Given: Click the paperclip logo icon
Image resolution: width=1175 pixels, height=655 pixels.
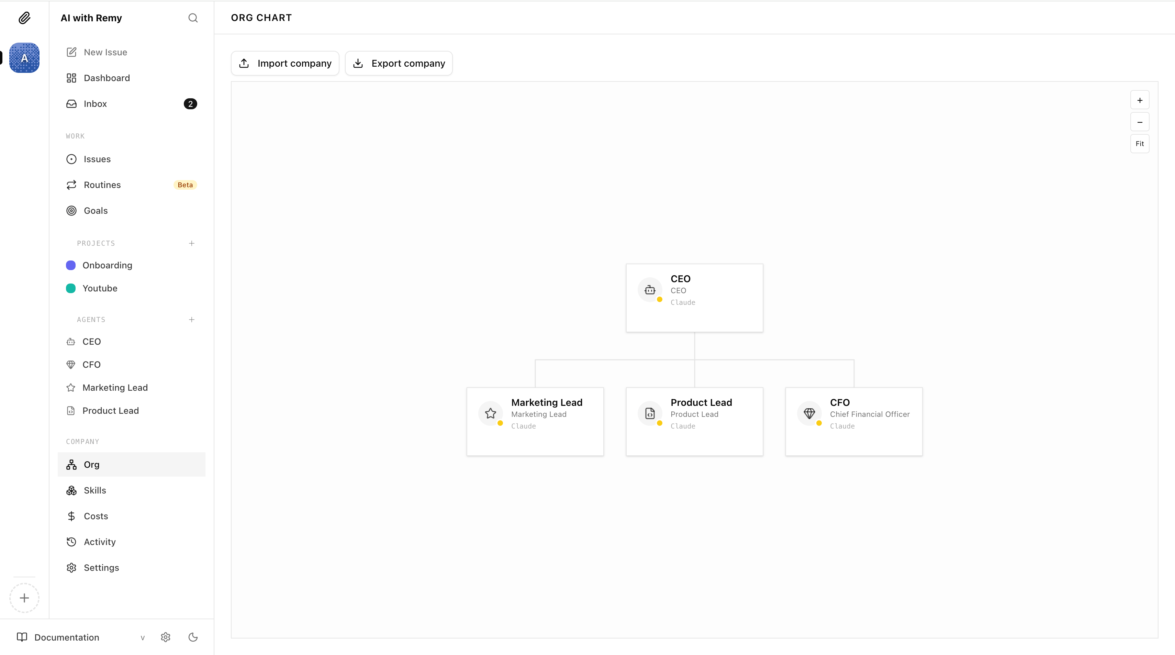Looking at the screenshot, I should (x=24, y=18).
